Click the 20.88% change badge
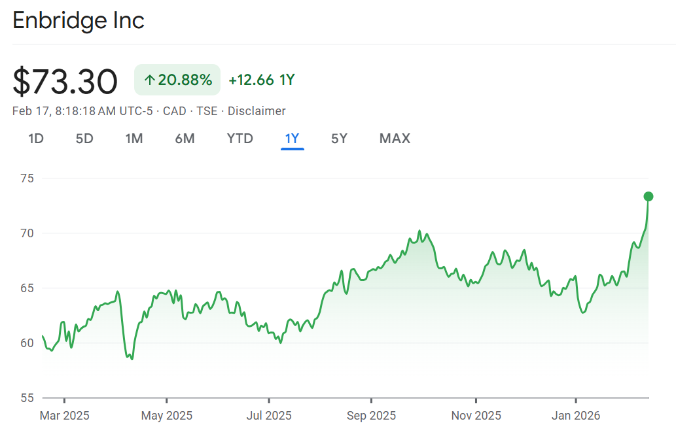676x434 pixels. click(x=177, y=80)
